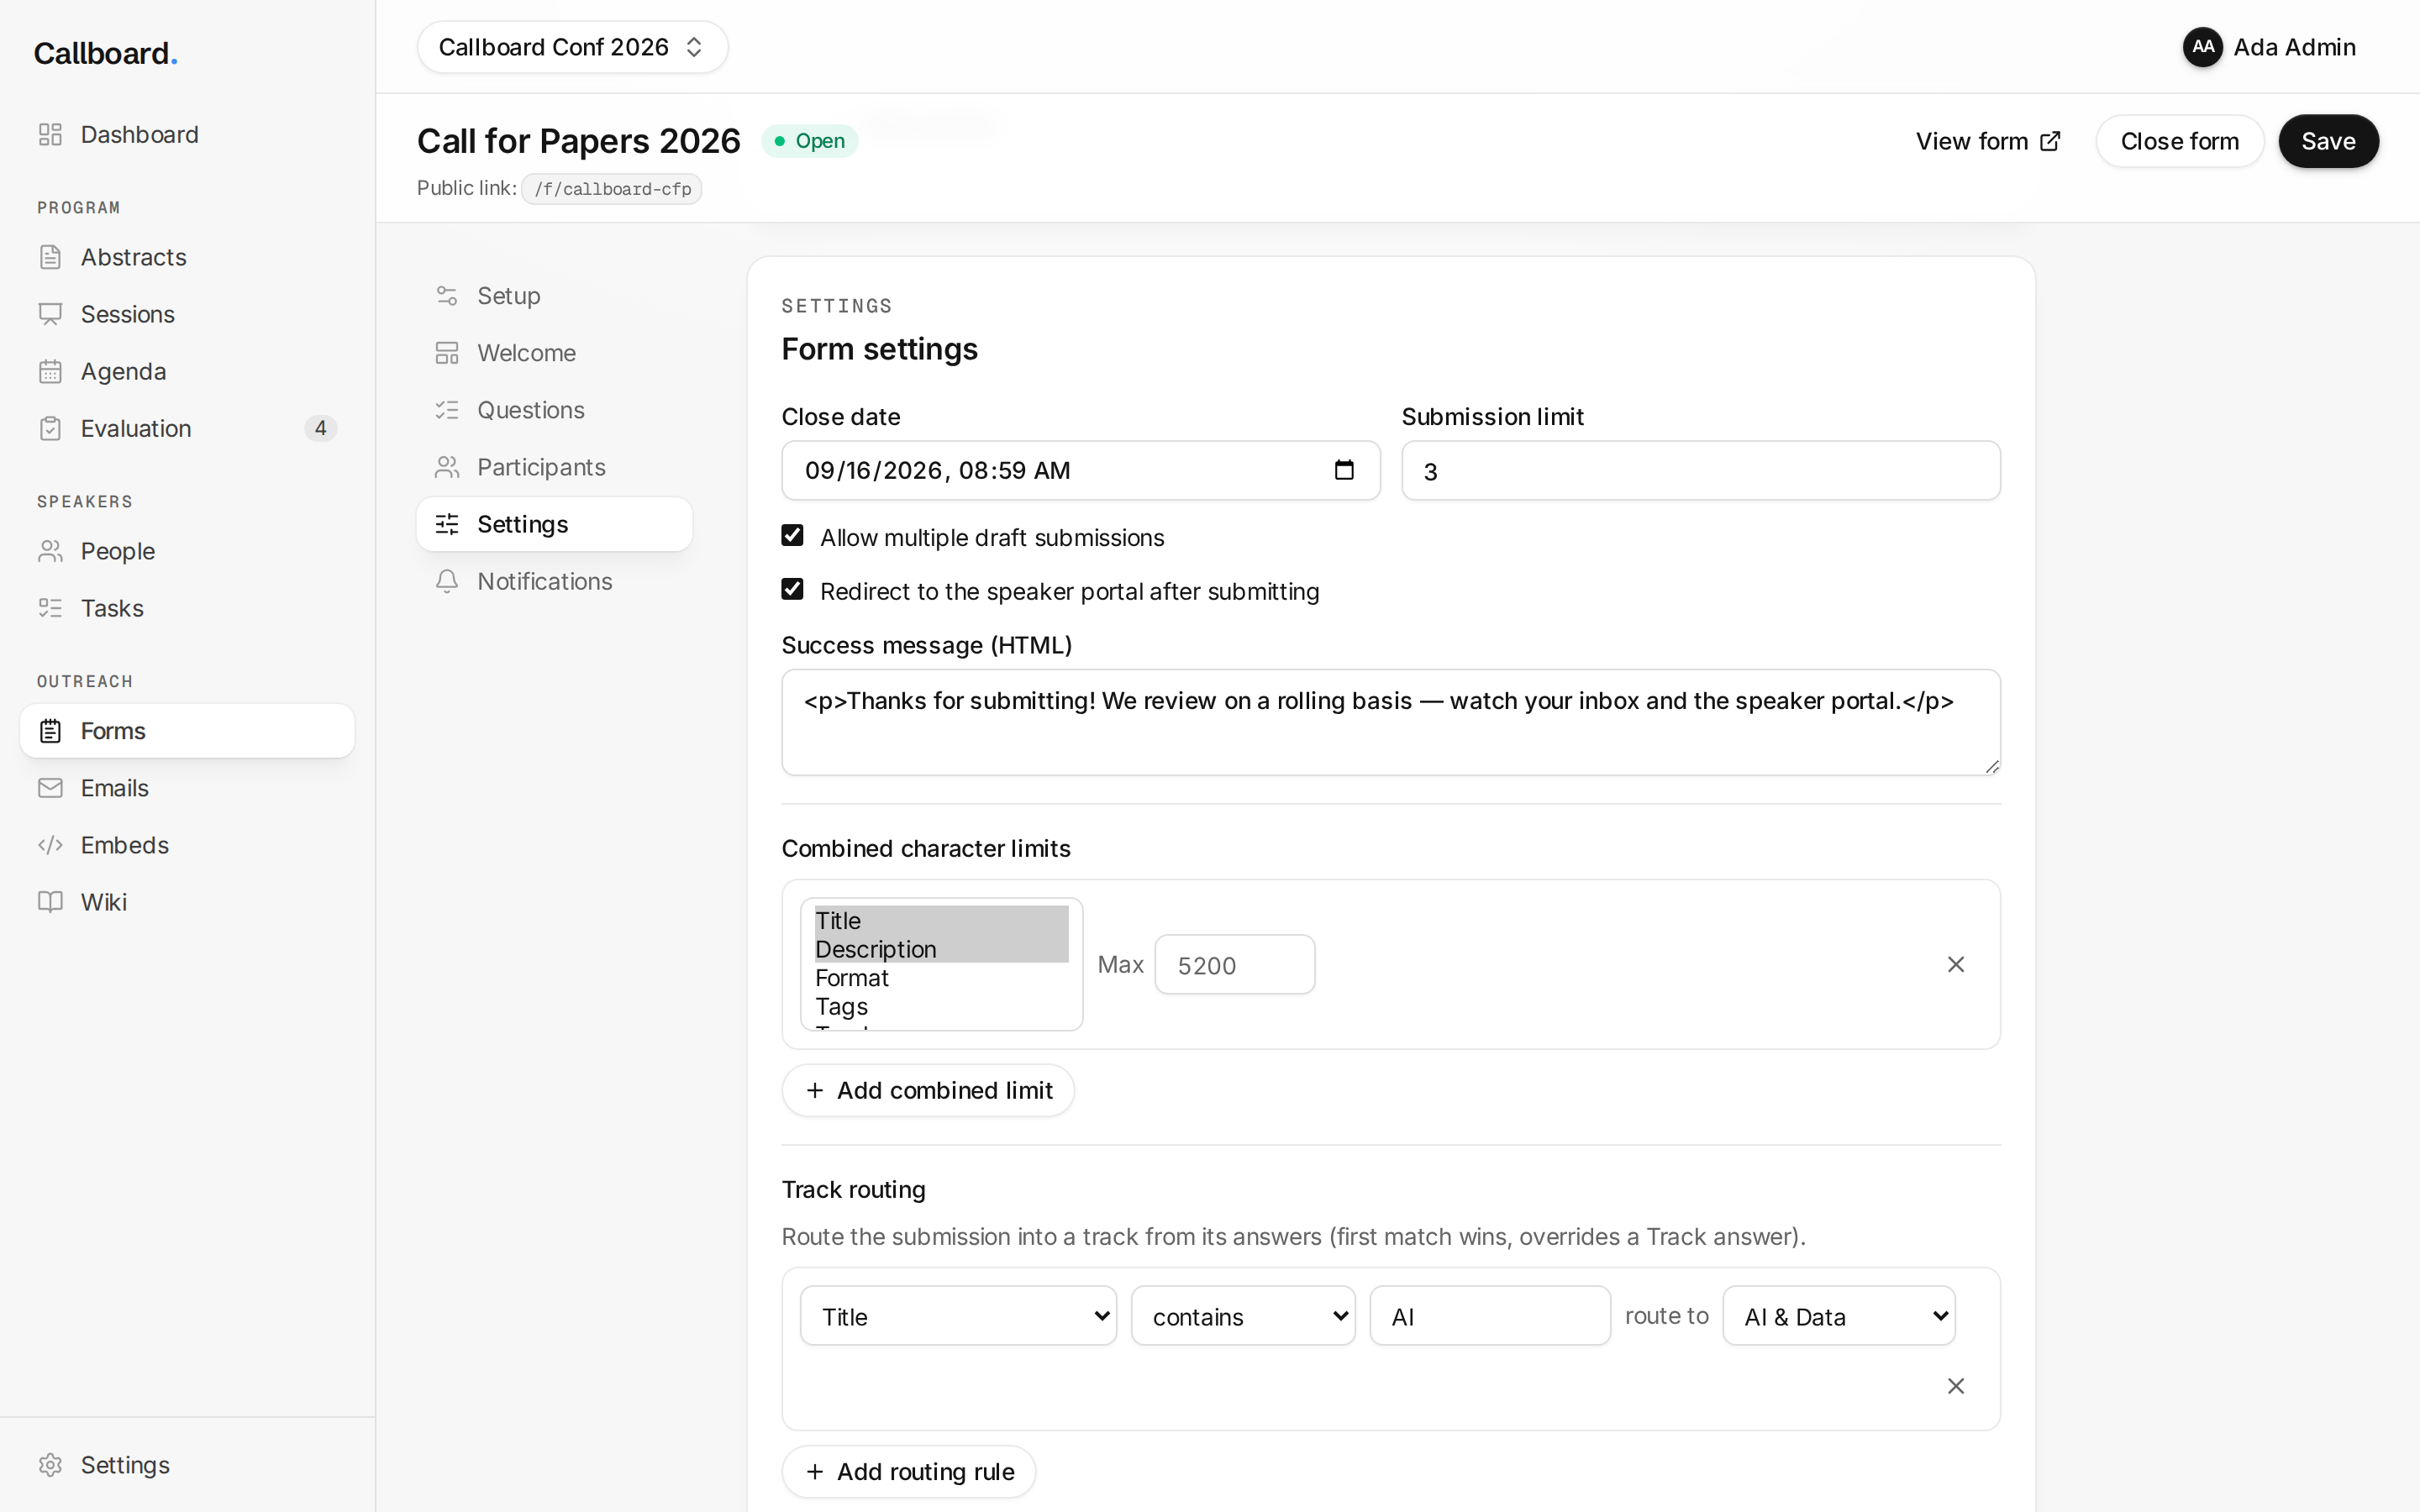Image resolution: width=2420 pixels, height=1512 pixels.
Task: Open the Questions section
Action: [x=554, y=410]
